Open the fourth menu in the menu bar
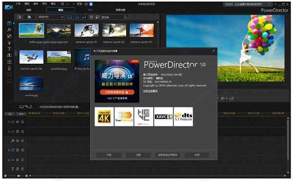Image resolution: width=293 pixels, height=181 pixels. (44, 4)
